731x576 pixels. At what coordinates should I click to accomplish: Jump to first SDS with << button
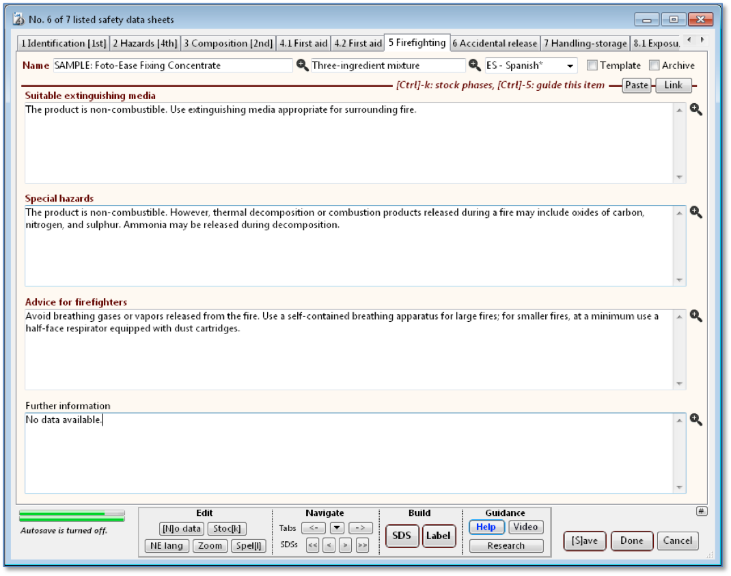(x=312, y=545)
